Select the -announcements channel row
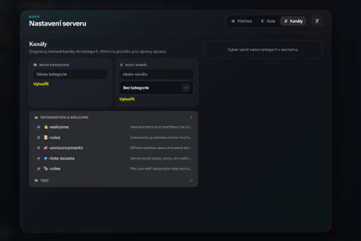 (x=114, y=148)
